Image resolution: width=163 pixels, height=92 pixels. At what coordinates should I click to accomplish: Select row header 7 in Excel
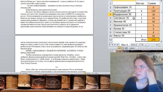pyautogui.click(x=110, y=25)
